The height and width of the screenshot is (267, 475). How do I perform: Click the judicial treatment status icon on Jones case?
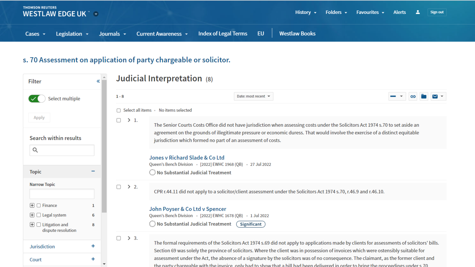(152, 172)
